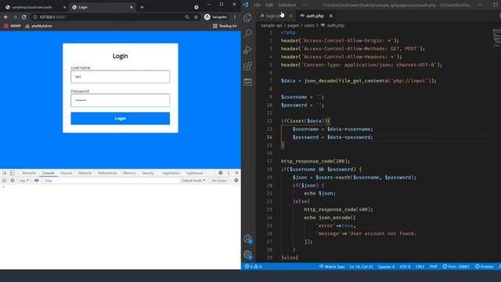Open VS Code Explorer view
The height and width of the screenshot is (282, 501).
pos(247,17)
